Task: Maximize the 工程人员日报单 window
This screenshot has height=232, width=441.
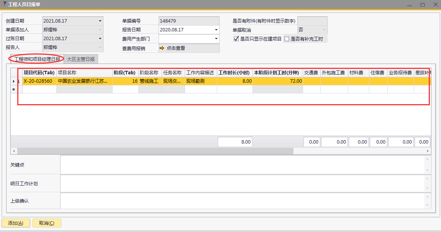Action: coord(423,5)
